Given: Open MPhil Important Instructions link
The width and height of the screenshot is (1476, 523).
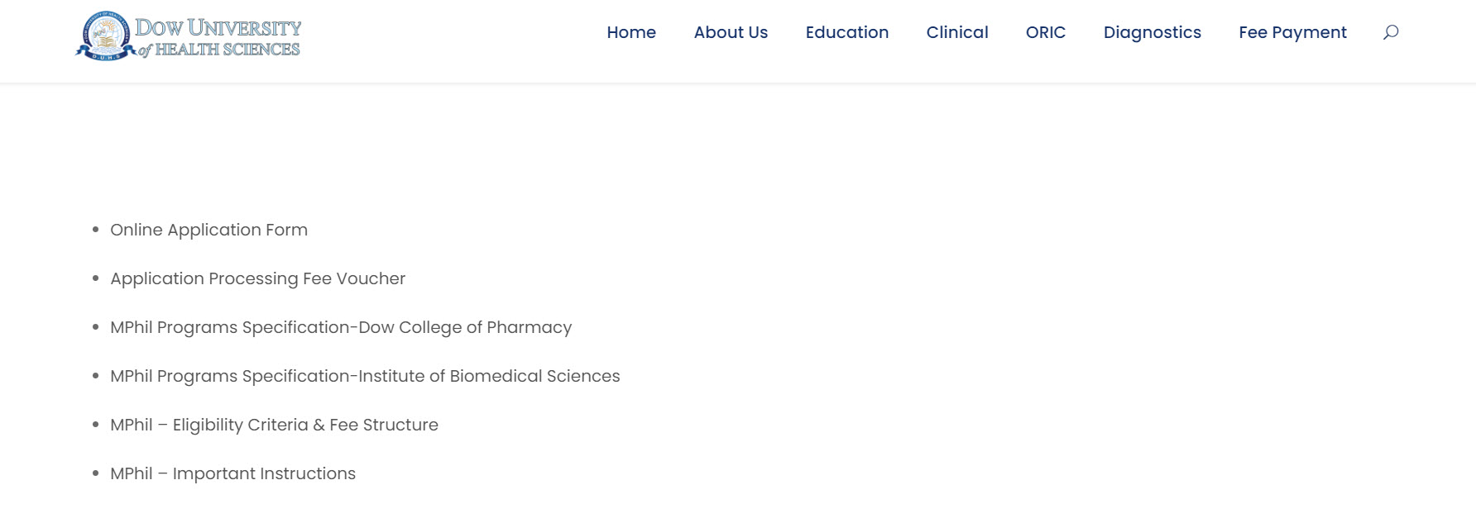Looking at the screenshot, I should click(x=232, y=473).
